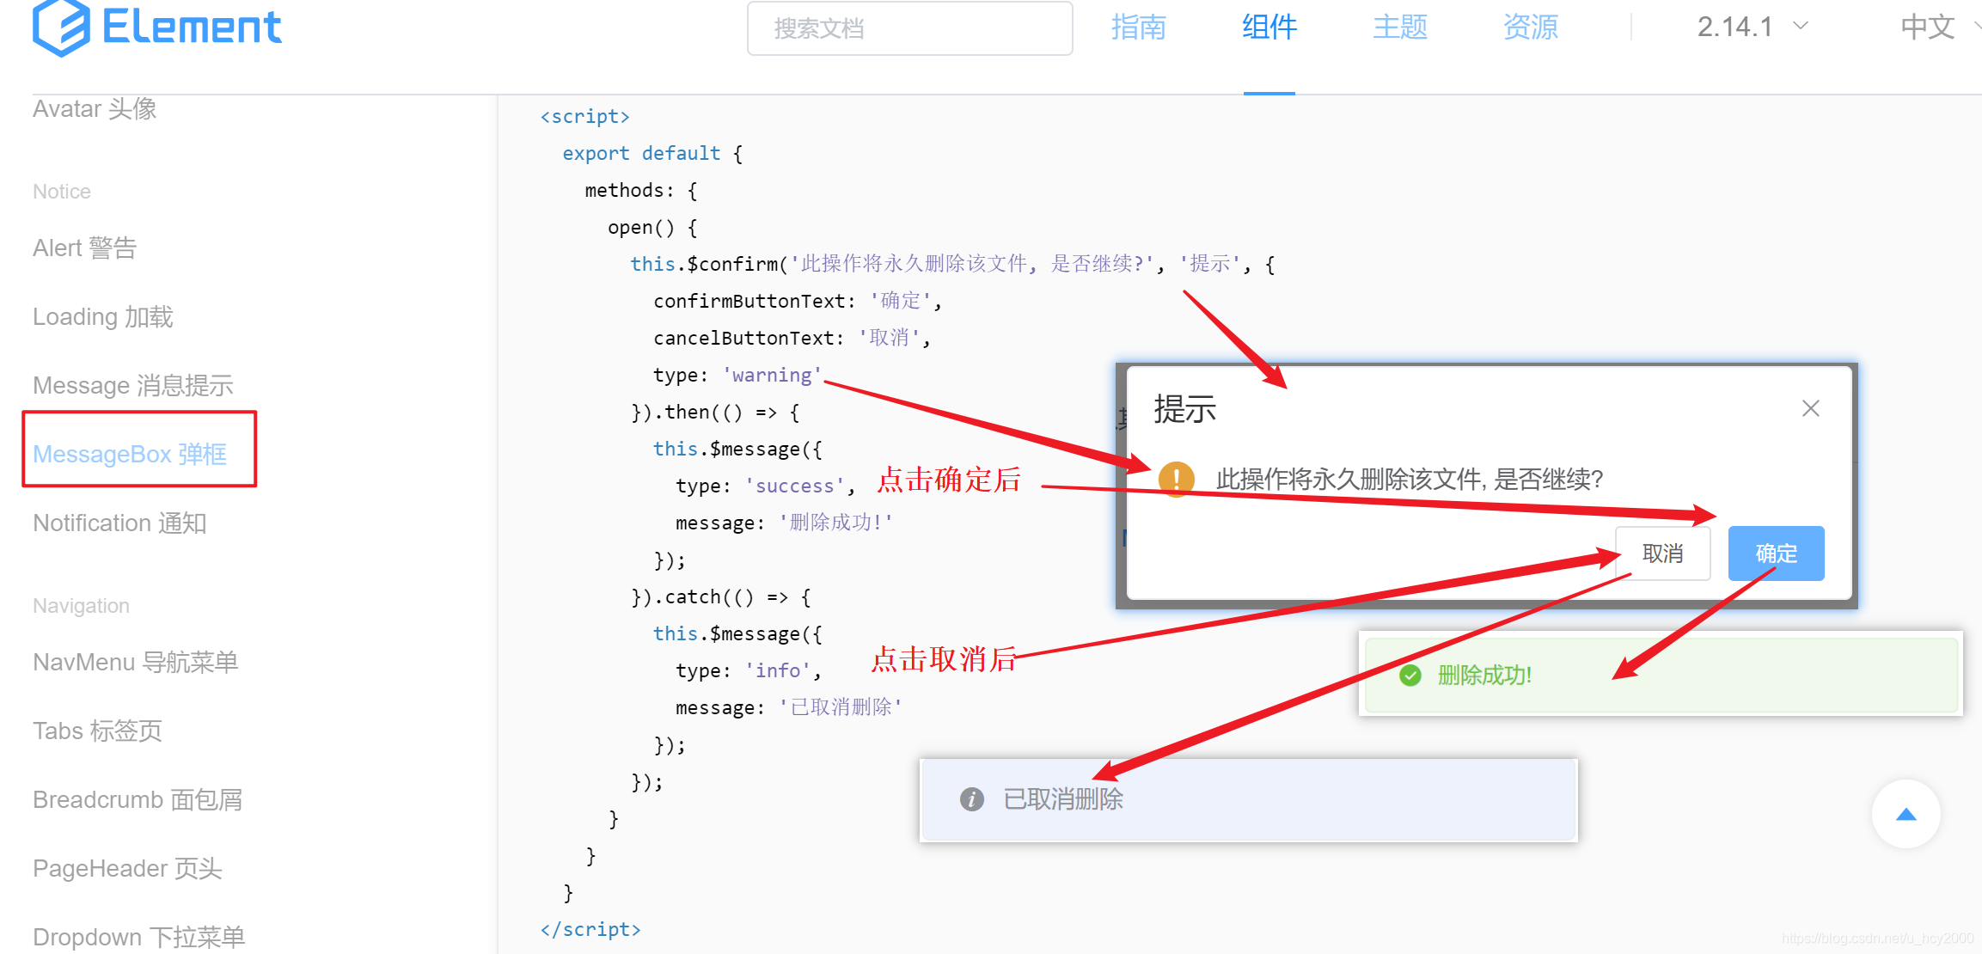The image size is (1982, 954).
Task: Go to the 主题 nav tab
Action: (1399, 28)
